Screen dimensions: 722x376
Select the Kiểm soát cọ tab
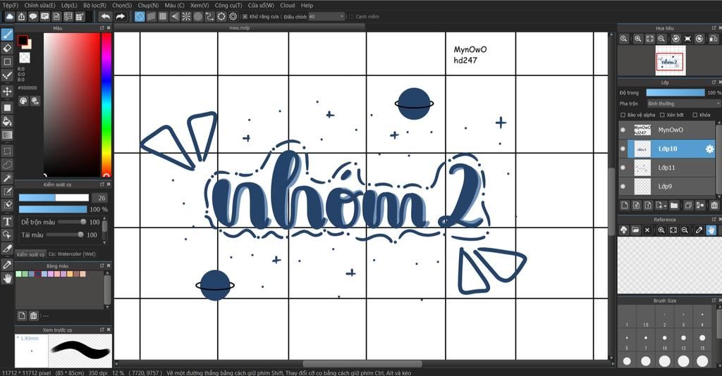(30, 254)
